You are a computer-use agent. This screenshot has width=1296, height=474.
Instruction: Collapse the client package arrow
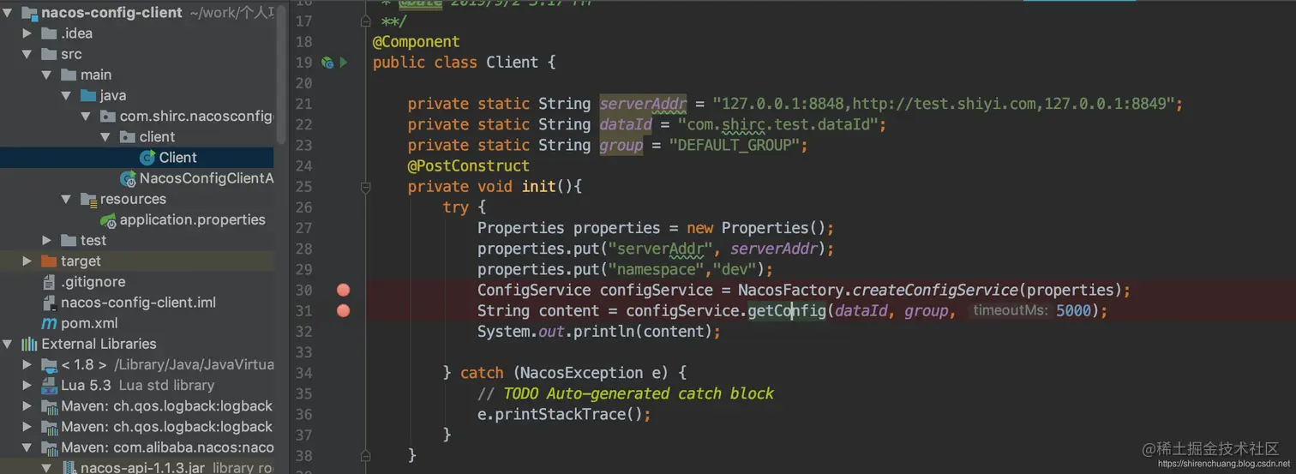(x=106, y=137)
